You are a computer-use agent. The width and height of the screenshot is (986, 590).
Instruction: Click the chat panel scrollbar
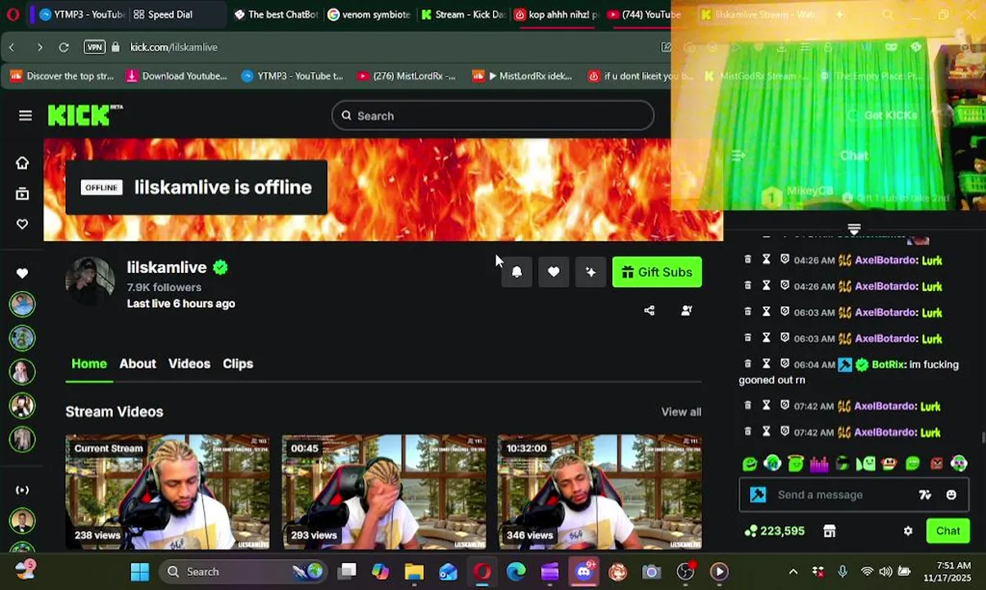point(982,438)
